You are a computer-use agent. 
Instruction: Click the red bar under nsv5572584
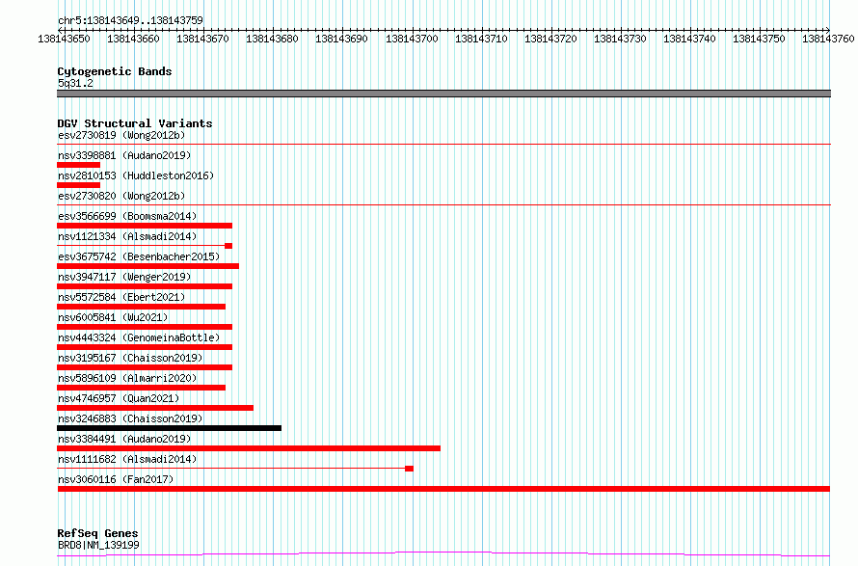141,307
